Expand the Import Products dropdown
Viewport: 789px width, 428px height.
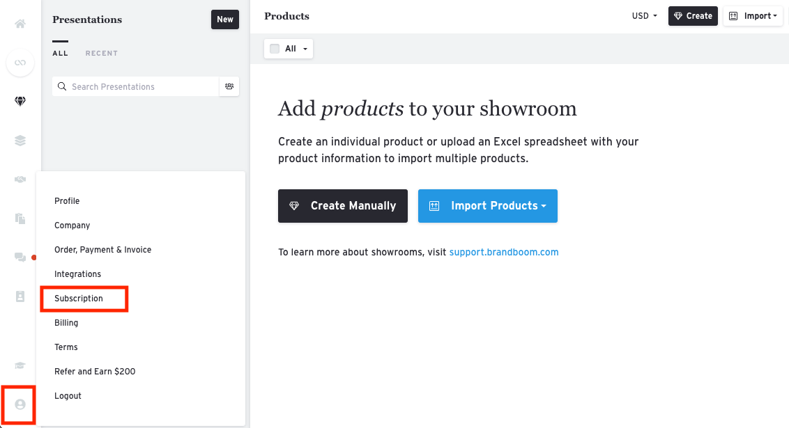click(487, 206)
